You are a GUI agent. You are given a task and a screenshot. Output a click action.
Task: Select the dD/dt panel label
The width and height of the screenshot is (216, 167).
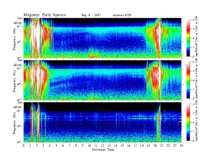point(17,65)
